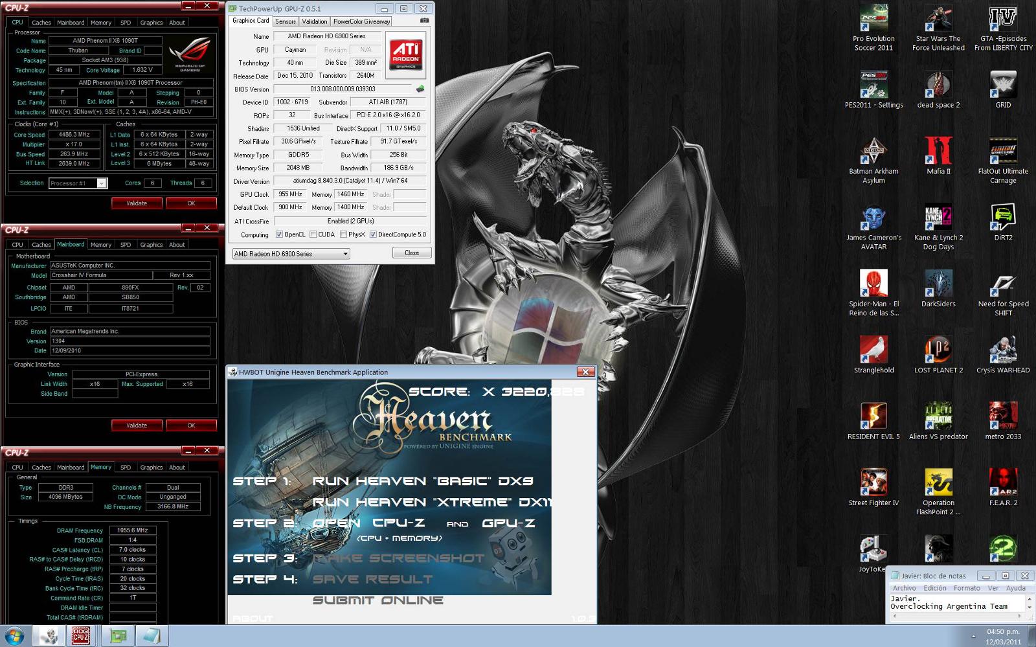Open Need for Speed SHIFT icon

pyautogui.click(x=1003, y=293)
